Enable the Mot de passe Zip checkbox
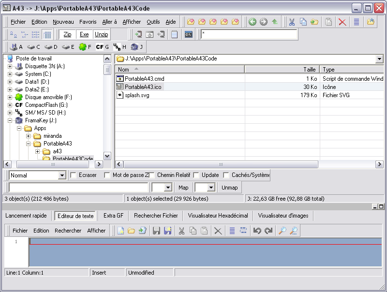387x292 pixels. click(x=107, y=175)
